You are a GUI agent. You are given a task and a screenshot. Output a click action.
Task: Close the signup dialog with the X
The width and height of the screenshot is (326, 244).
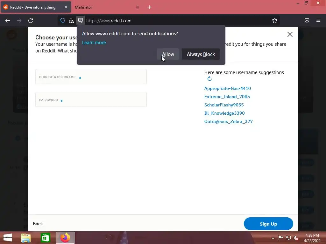pyautogui.click(x=290, y=34)
